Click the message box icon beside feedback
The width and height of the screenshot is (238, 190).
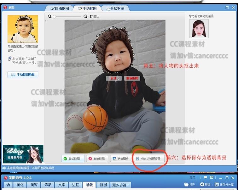pyautogui.click(x=212, y=177)
